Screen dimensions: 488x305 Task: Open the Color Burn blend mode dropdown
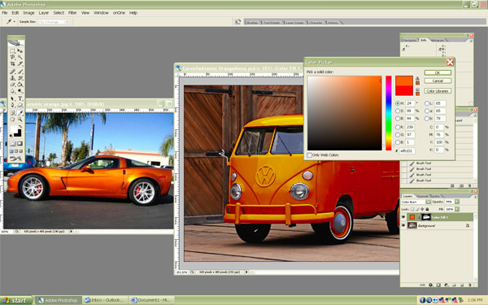point(429,202)
